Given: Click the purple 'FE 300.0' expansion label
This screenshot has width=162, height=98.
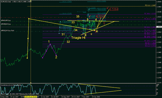Looking at the screenshot, I should click(x=150, y=14).
